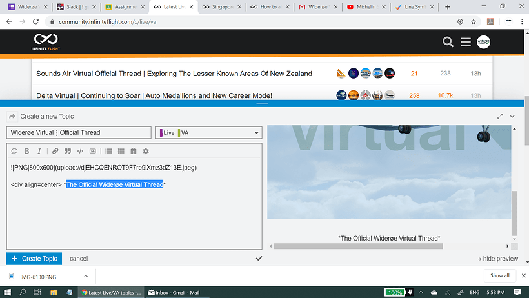The height and width of the screenshot is (298, 529).
Task: Switch to the Line Symbol browser tab
Action: coord(415,6)
